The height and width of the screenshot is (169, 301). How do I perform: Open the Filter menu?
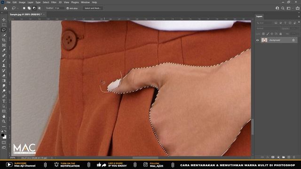54,2
